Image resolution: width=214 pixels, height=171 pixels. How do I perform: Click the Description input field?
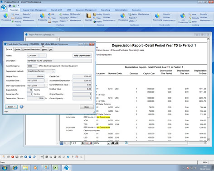(x=59, y=61)
